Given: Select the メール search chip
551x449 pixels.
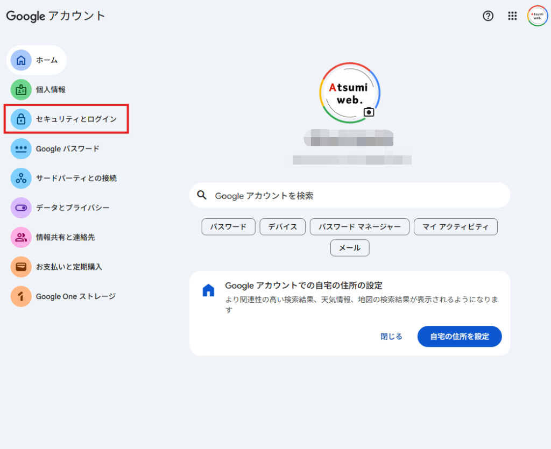Looking at the screenshot, I should [x=350, y=248].
